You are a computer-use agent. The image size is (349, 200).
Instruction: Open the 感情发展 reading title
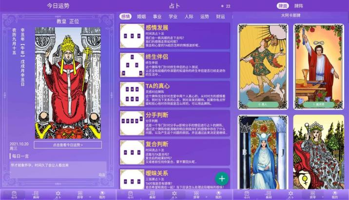point(157,28)
